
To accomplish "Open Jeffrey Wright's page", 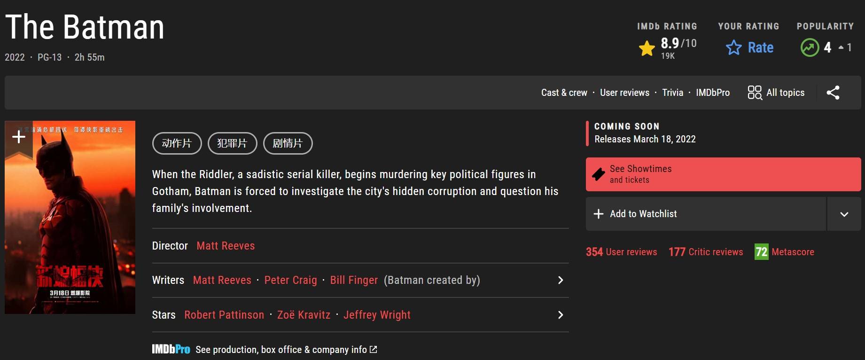I will [x=377, y=315].
